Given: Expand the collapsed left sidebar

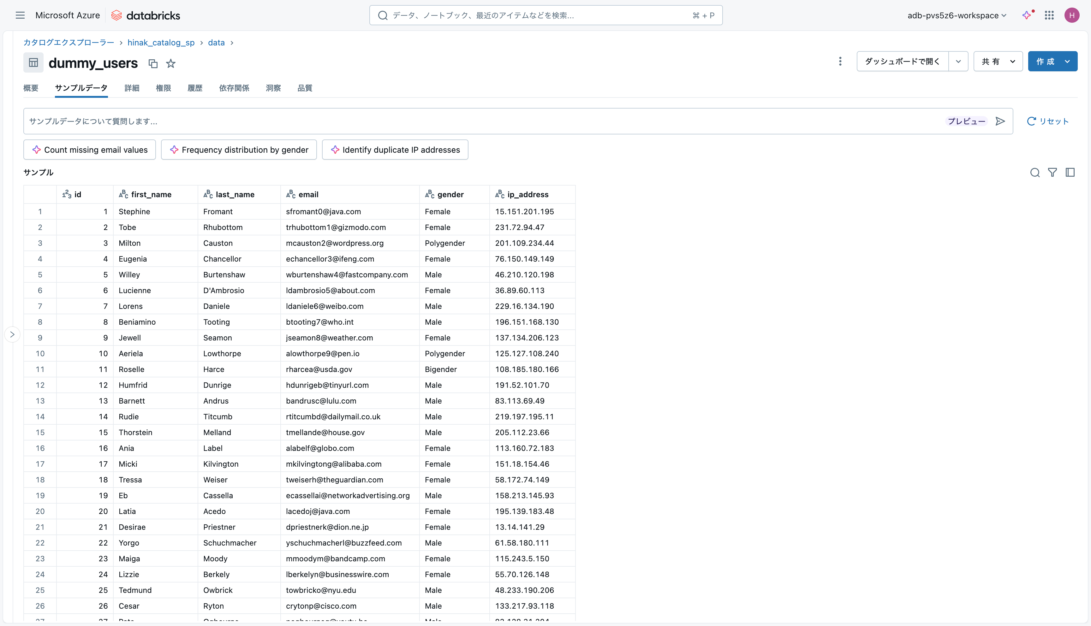Looking at the screenshot, I should 12,334.
